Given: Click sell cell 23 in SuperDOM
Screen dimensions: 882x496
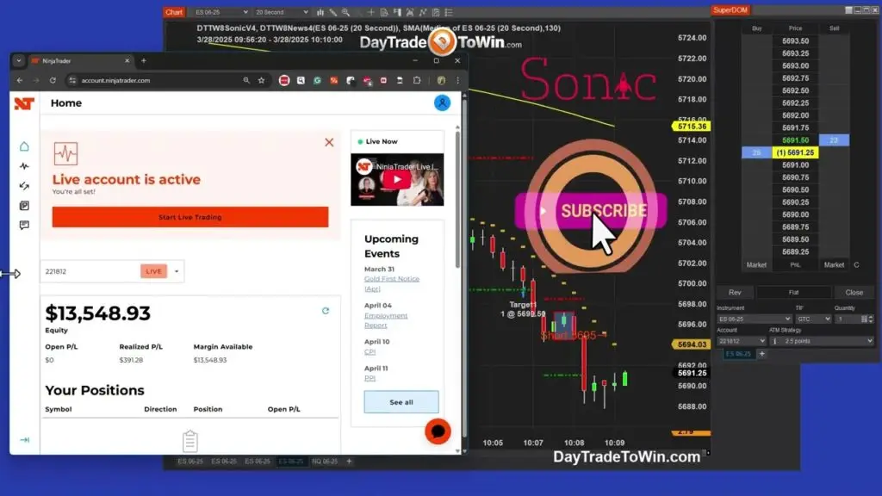Looking at the screenshot, I should coord(834,140).
